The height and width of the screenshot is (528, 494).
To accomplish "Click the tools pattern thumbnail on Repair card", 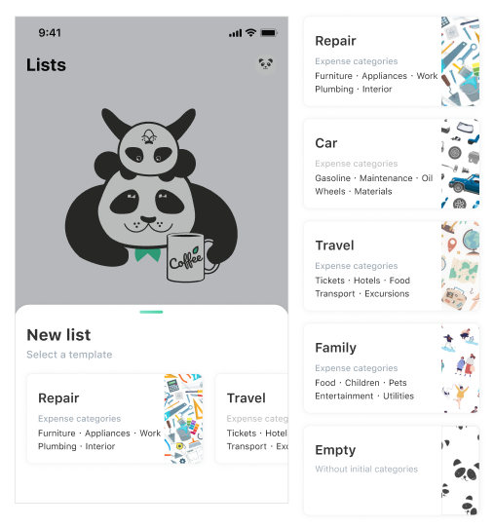I will (x=460, y=61).
